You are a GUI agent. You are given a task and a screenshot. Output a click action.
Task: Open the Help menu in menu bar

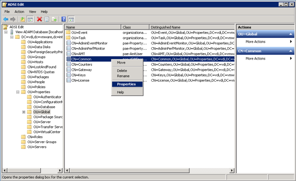44,12
